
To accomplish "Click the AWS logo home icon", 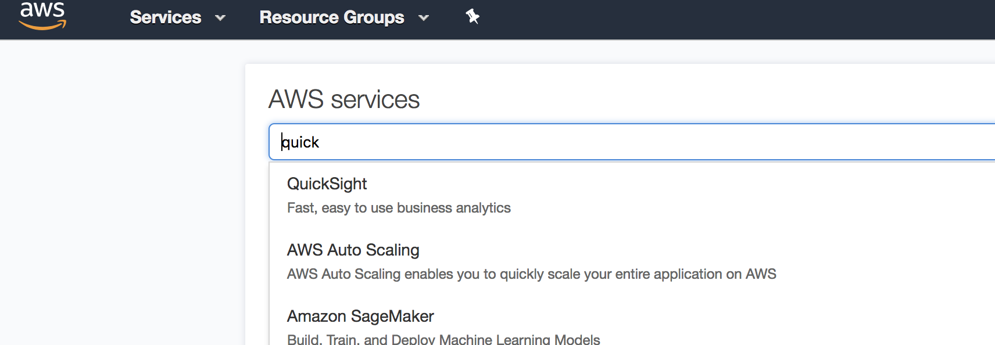I will click(x=42, y=15).
